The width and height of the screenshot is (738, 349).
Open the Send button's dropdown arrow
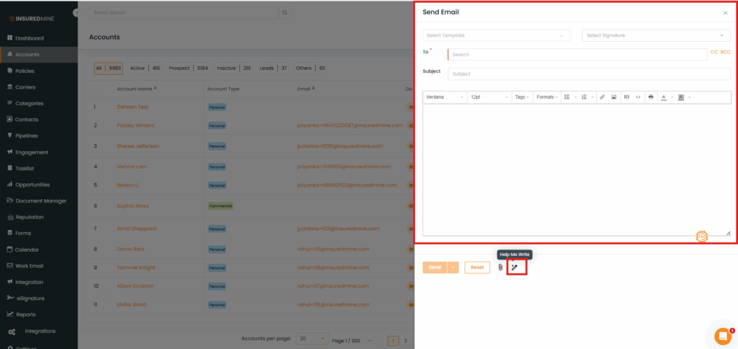pos(453,268)
